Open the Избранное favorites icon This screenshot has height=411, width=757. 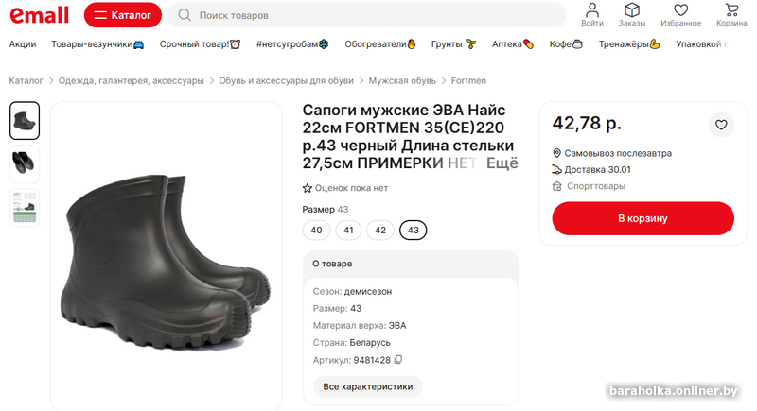pyautogui.click(x=681, y=14)
